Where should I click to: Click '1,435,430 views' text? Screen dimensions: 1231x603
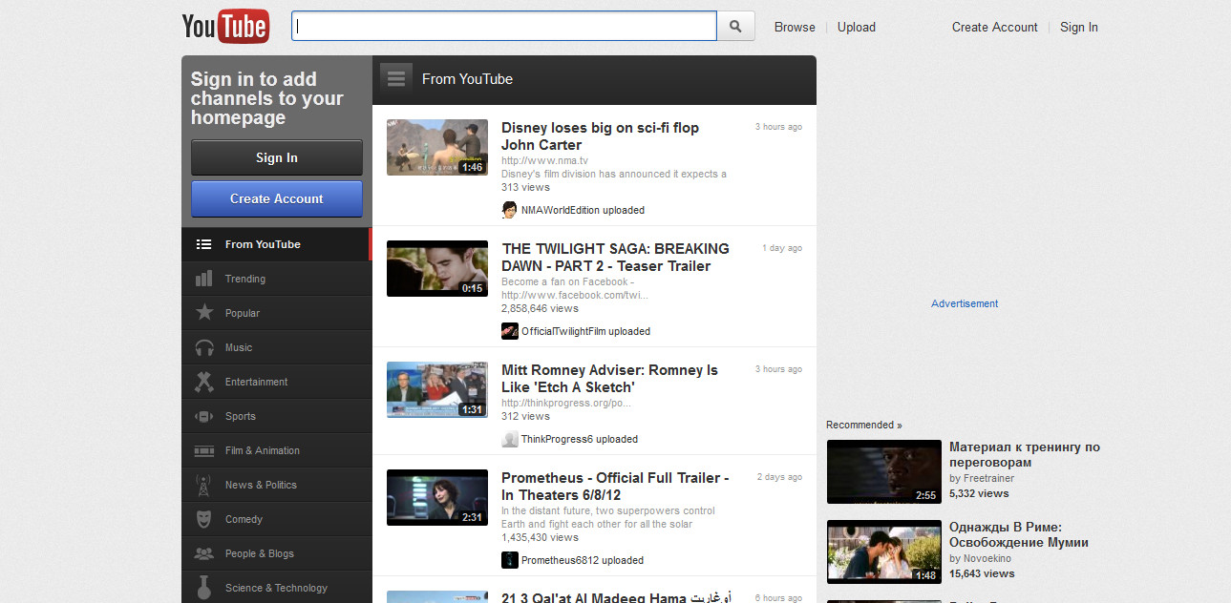coord(540,537)
